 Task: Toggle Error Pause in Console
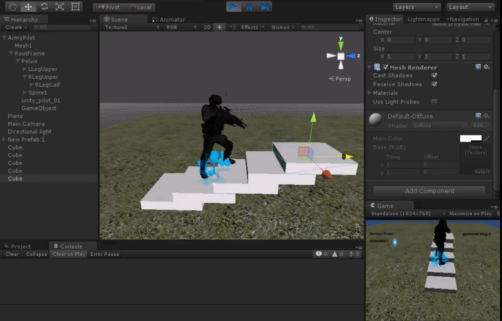pyautogui.click(x=105, y=254)
